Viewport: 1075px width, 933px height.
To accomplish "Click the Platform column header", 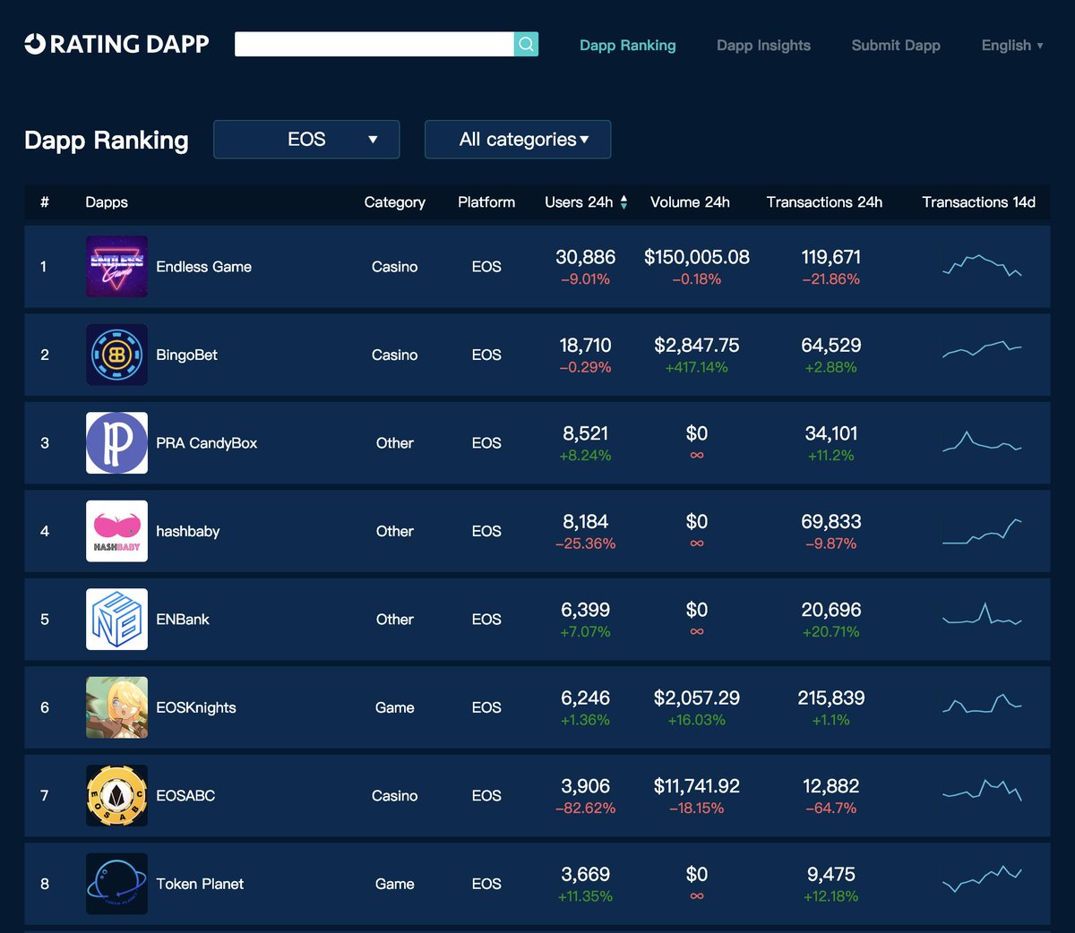I will pyautogui.click(x=486, y=202).
